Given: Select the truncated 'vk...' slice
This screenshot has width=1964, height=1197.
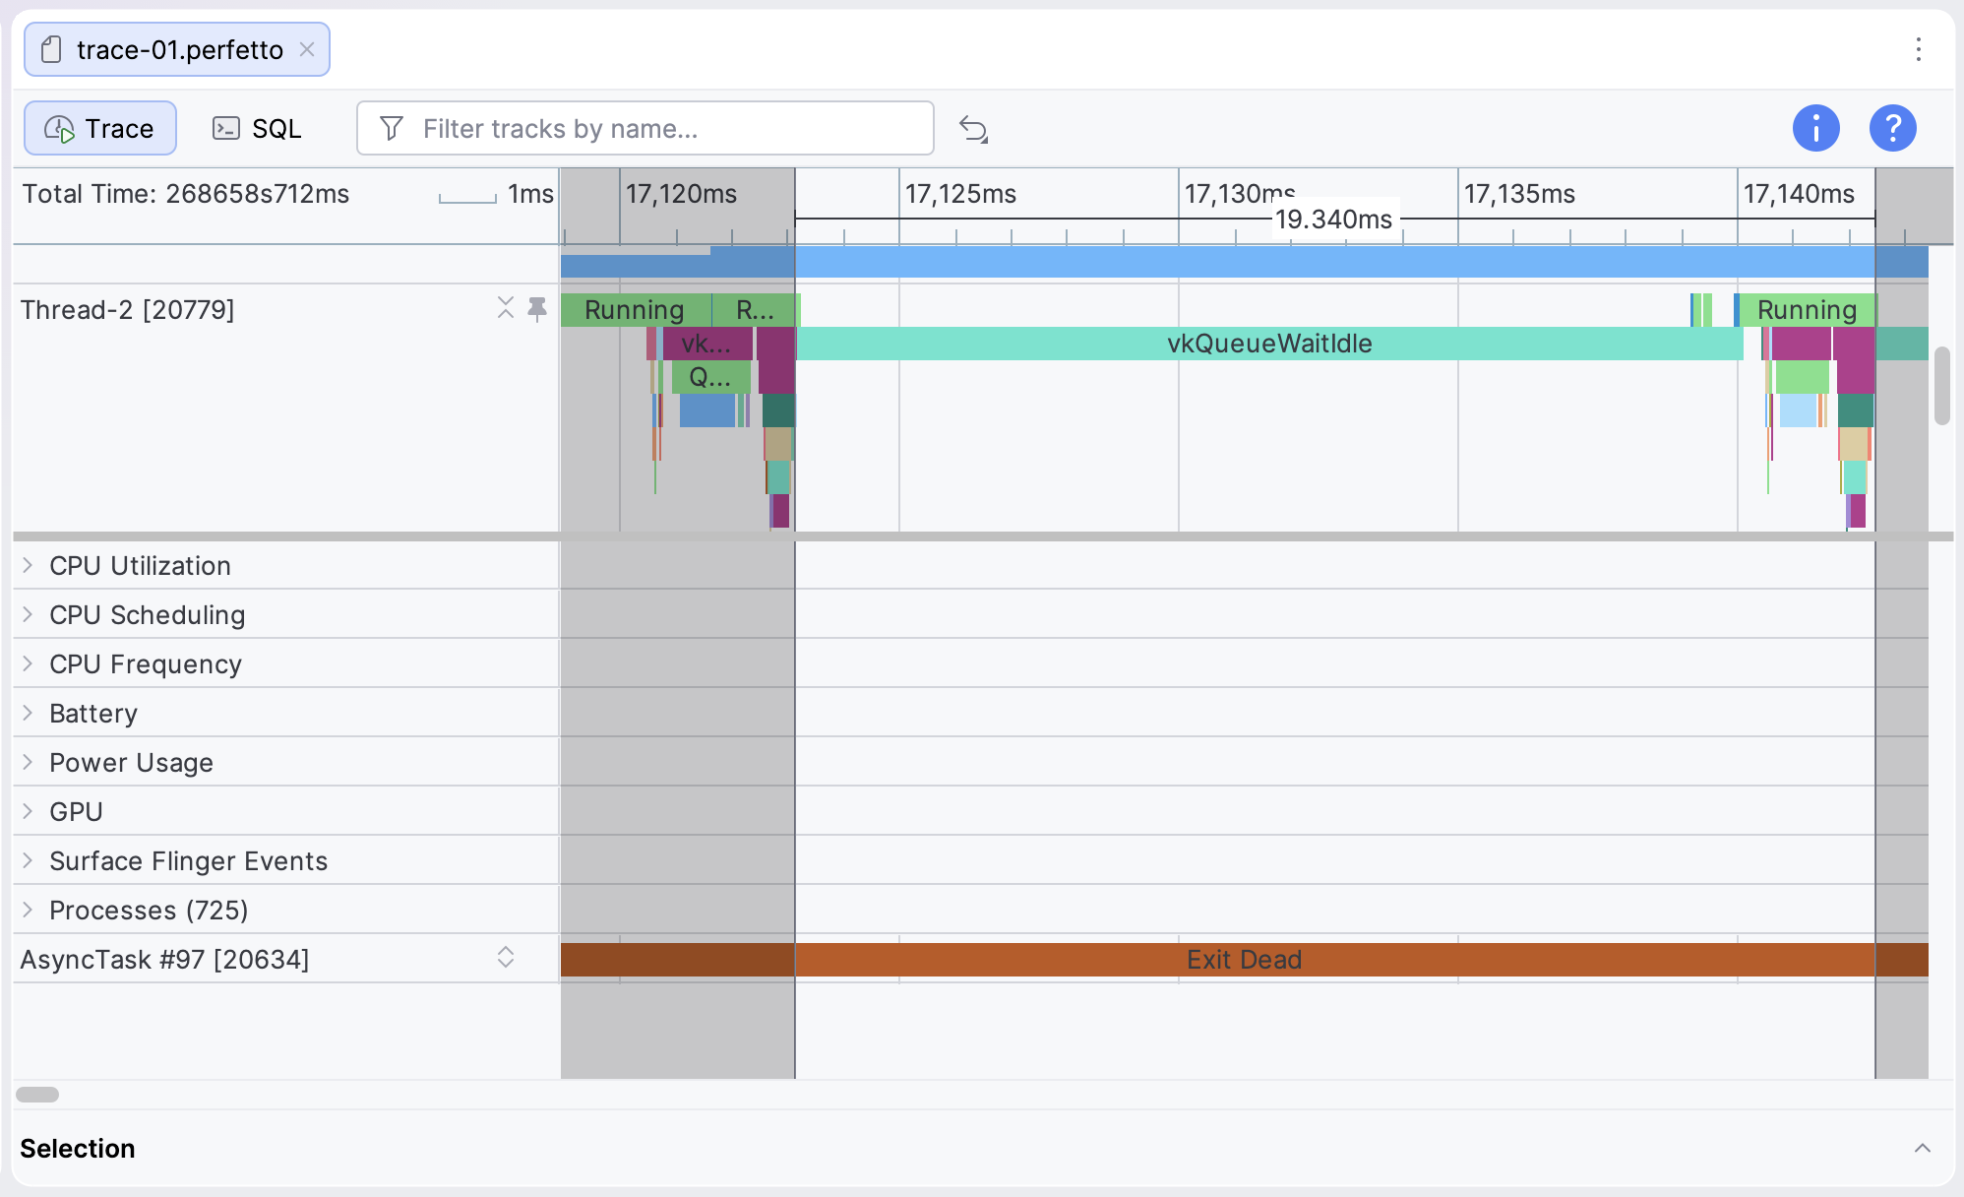Looking at the screenshot, I should [706, 344].
